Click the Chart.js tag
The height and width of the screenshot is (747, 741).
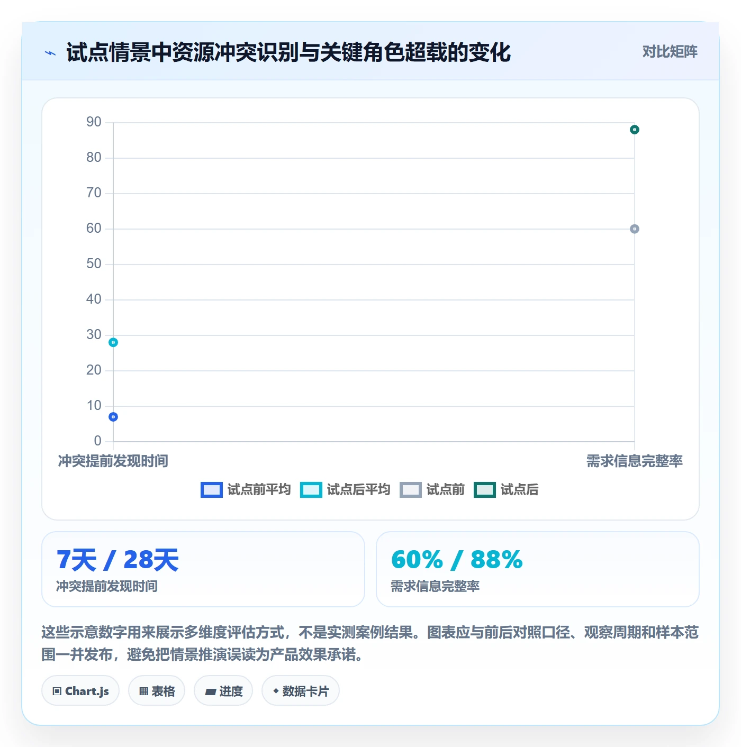80,690
